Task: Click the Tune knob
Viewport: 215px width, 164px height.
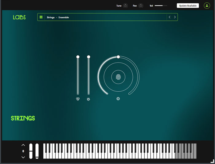Action: click(x=125, y=6)
